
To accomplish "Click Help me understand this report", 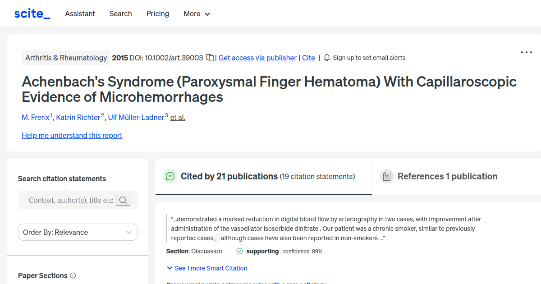I will [x=72, y=135].
